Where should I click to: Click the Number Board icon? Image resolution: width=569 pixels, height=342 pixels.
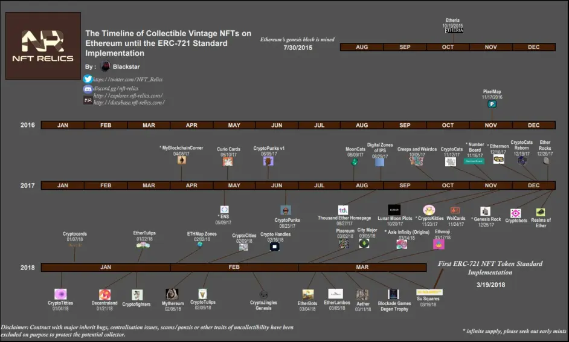(x=474, y=161)
